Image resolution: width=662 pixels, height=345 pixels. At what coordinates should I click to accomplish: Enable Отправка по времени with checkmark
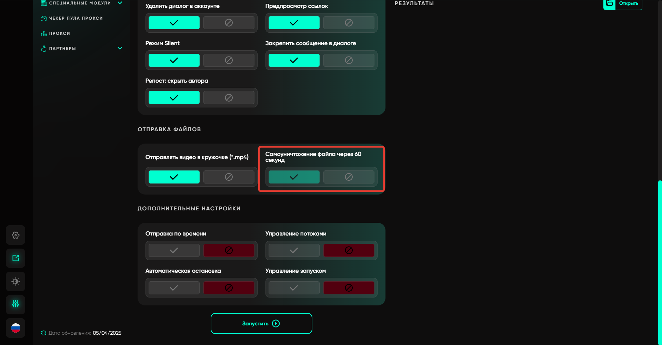click(x=174, y=250)
